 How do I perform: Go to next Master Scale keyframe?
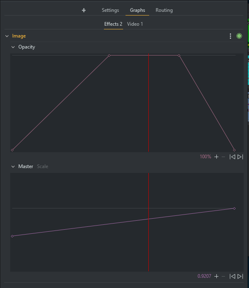(x=240, y=276)
